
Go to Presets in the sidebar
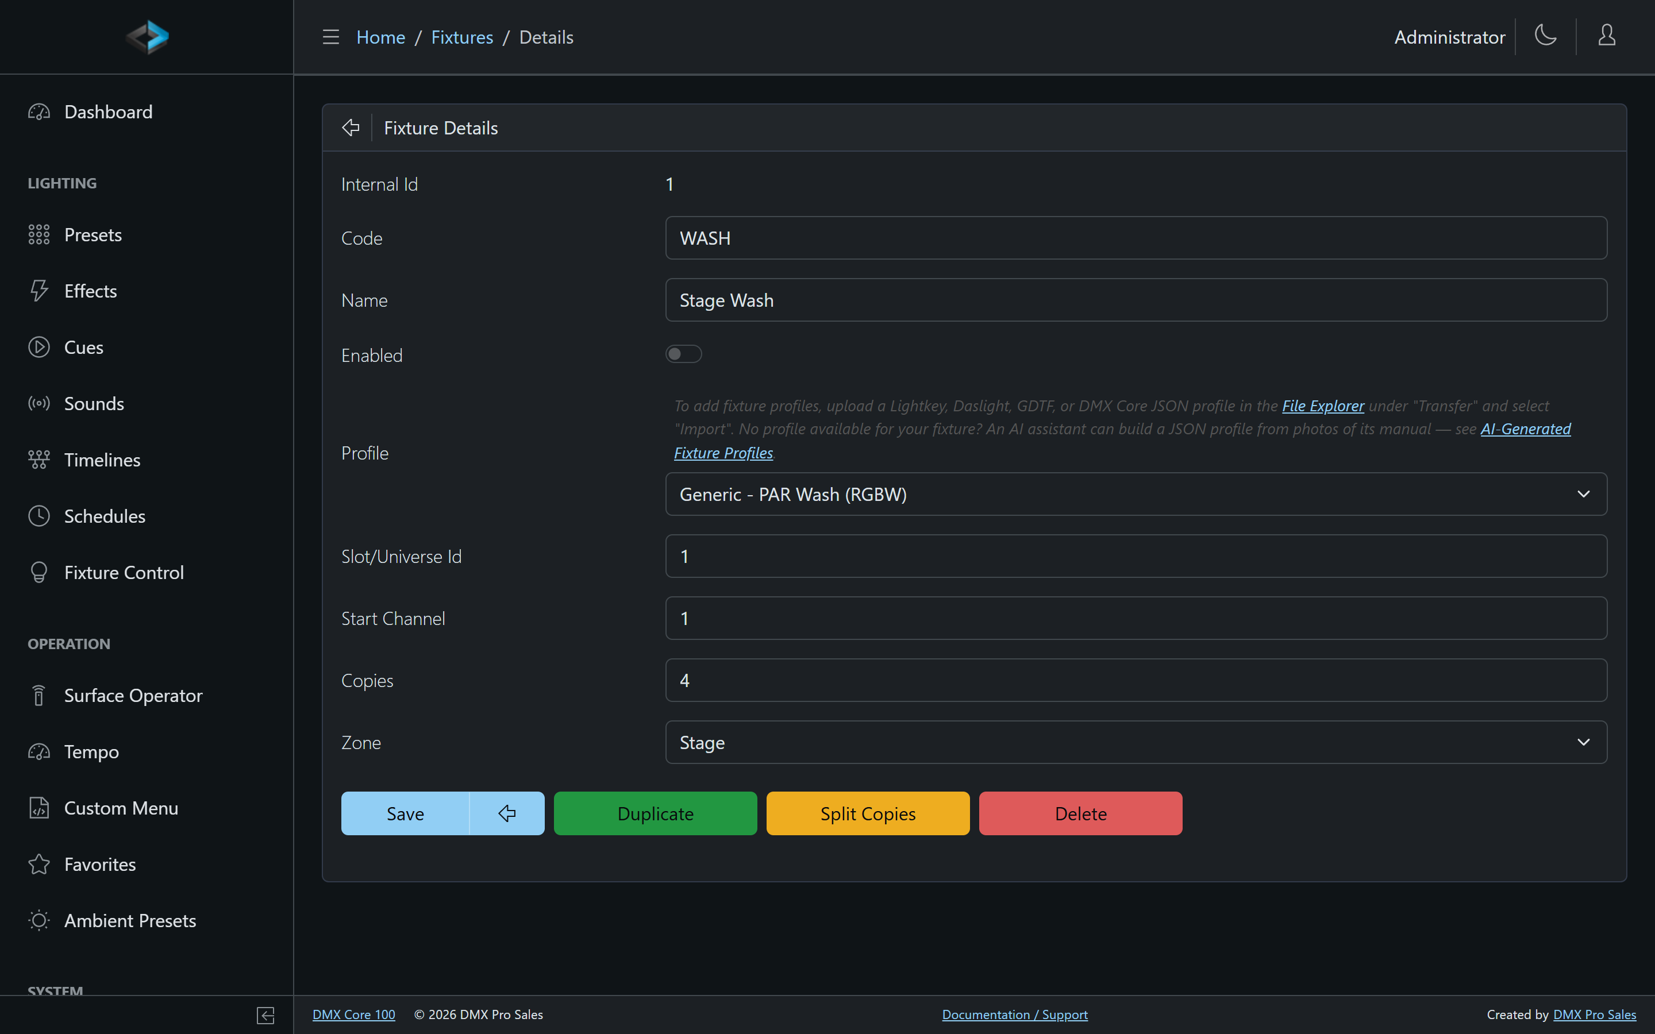tap(147, 234)
